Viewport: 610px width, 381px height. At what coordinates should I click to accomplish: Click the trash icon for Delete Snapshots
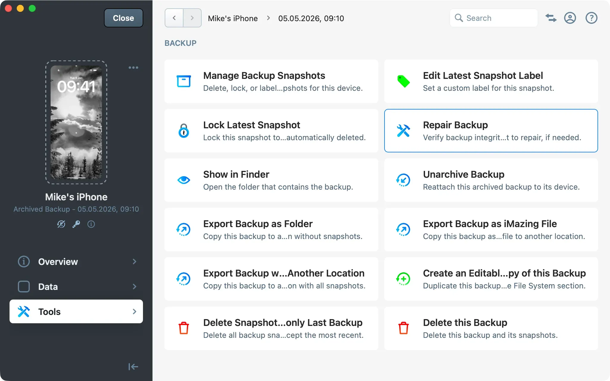click(184, 328)
